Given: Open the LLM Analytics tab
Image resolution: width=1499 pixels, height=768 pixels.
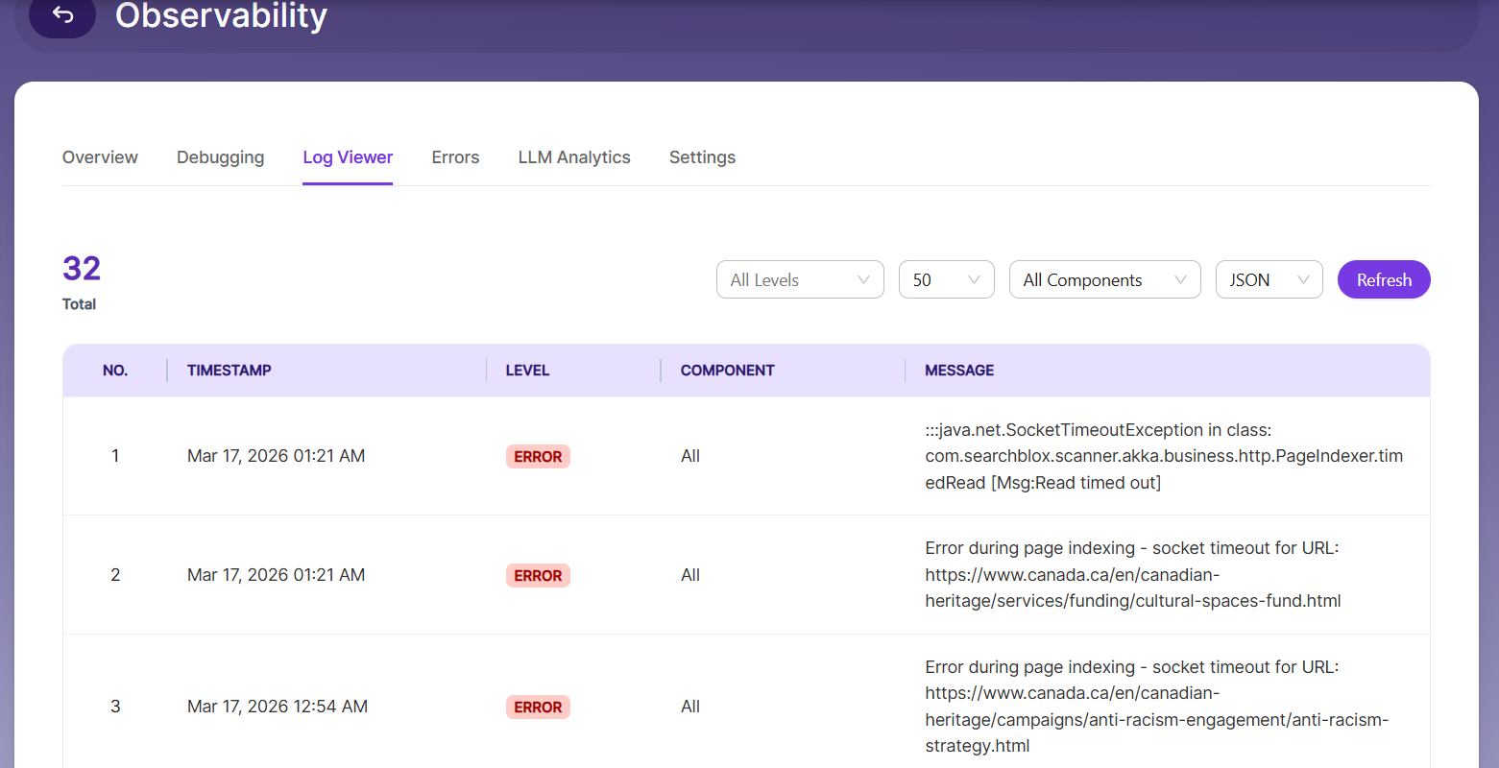Looking at the screenshot, I should [x=574, y=157].
